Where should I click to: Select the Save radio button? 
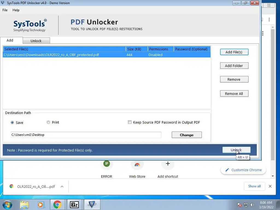pos(12,122)
